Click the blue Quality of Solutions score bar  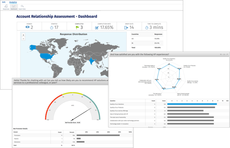[192, 104]
